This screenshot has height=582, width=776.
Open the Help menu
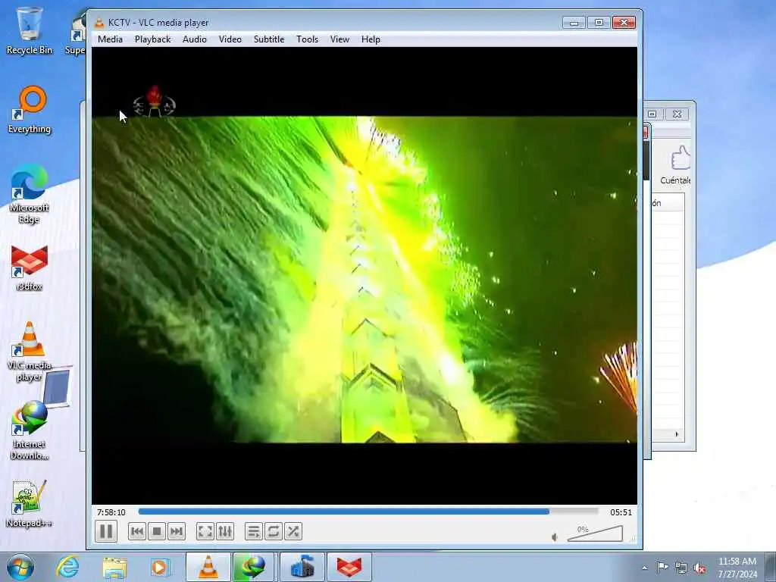[370, 39]
